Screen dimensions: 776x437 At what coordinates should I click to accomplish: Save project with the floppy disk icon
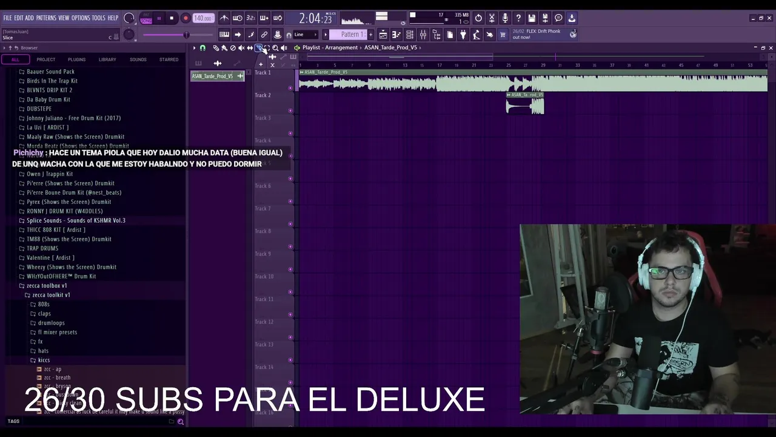coord(532,18)
